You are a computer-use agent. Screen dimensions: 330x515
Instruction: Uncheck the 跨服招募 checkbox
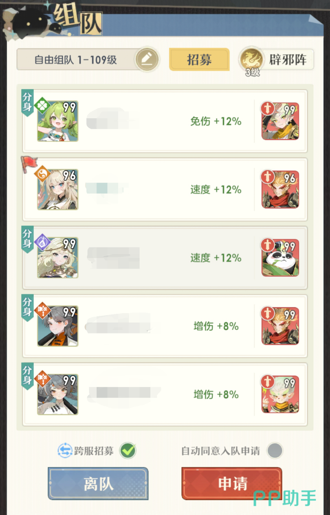point(128,451)
